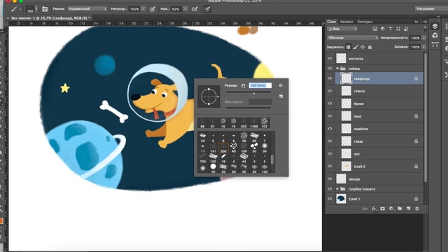Open the collapsed Paths panel dock icon
The height and width of the screenshot is (252, 448).
[435, 44]
